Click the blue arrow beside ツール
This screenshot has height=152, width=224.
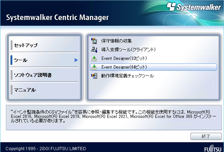click(x=76, y=60)
